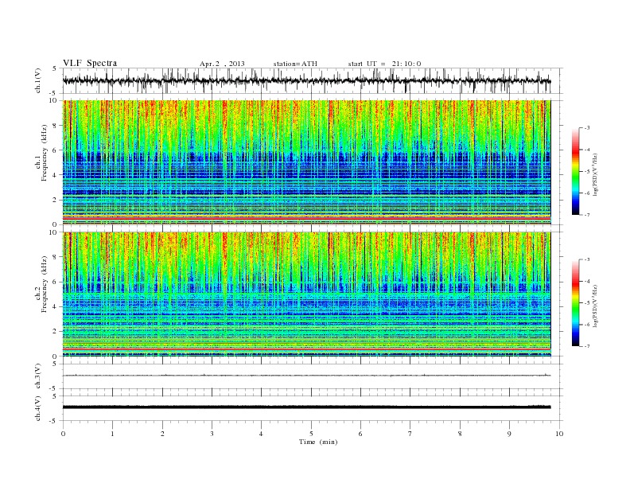
Task: Click the 0 tick label on time axis
Action: (x=63, y=434)
